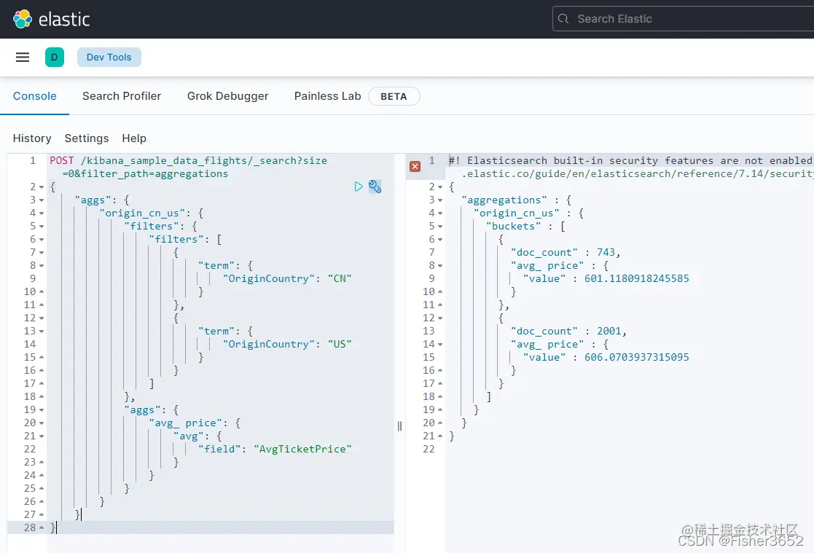This screenshot has width=814, height=553.
Task: Click the "AvgTicketPrice" field value
Action: click(302, 449)
